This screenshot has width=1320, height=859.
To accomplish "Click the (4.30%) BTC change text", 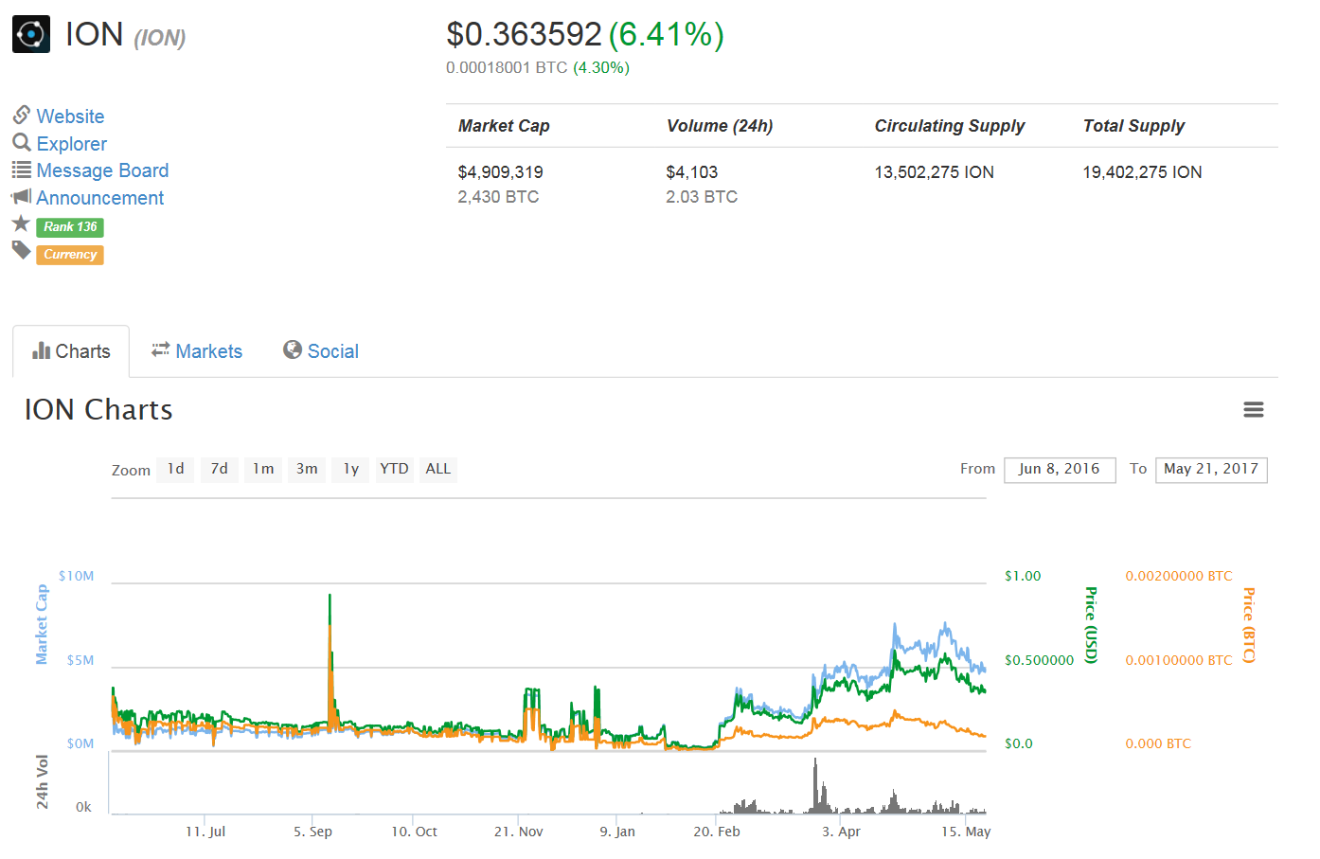I will (601, 67).
